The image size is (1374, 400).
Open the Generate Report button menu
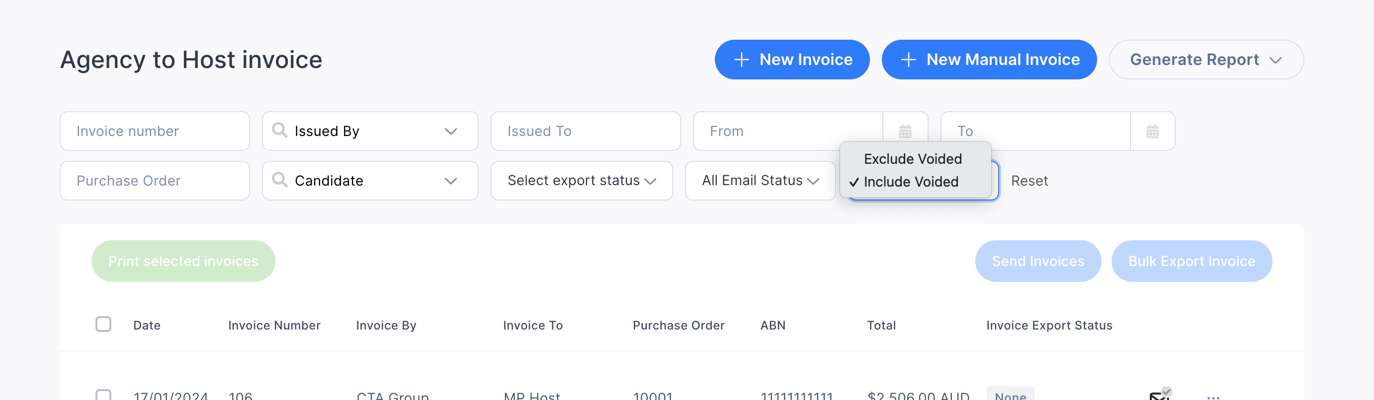(1206, 60)
